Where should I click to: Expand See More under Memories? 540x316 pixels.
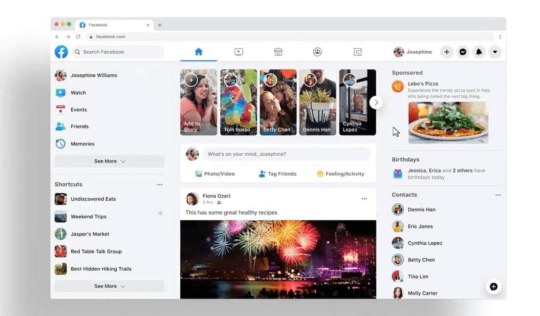tap(109, 161)
